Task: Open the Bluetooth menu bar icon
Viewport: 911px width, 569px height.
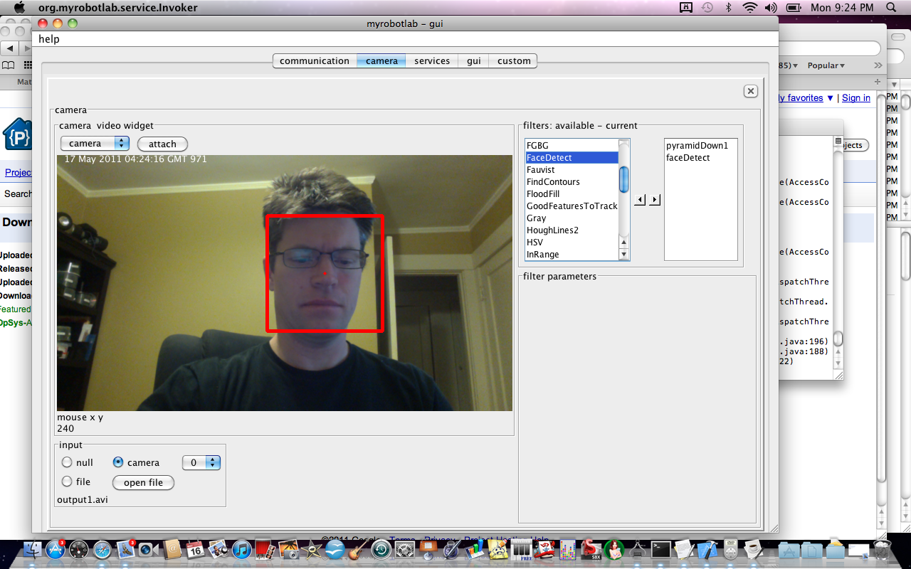Action: tap(728, 8)
